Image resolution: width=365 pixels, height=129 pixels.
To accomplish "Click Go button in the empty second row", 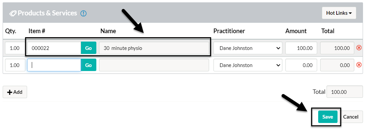I will click(88, 65).
